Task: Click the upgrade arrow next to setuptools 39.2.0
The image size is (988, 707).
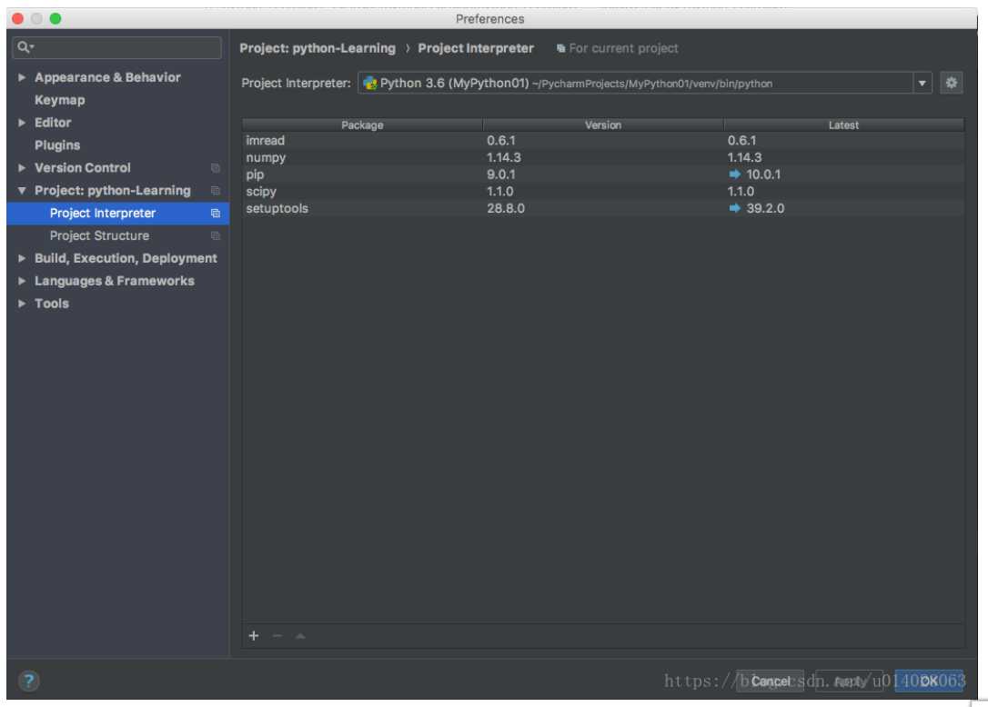Action: (x=734, y=208)
